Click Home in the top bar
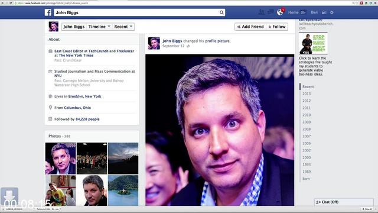The width and height of the screenshot is (378, 213). (x=293, y=12)
